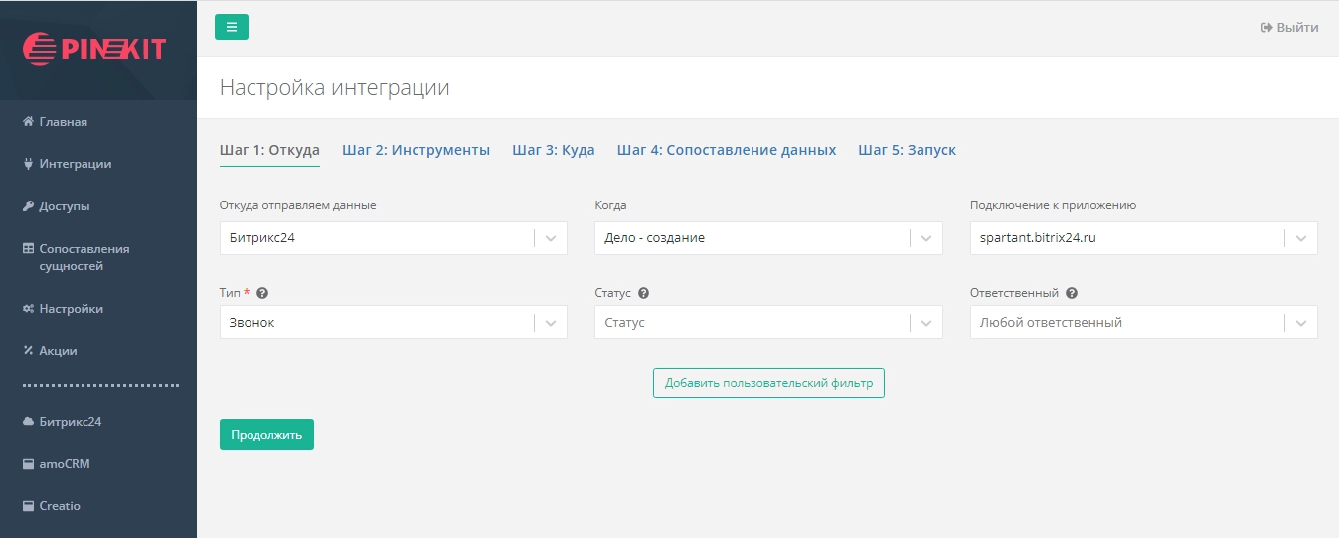Click the Выйти logout link
The height and width of the screenshot is (538, 1339).
pyautogui.click(x=1289, y=28)
